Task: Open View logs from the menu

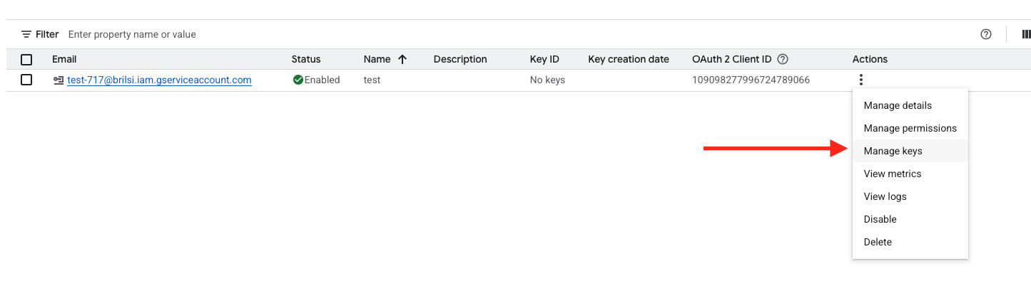Action: [885, 196]
